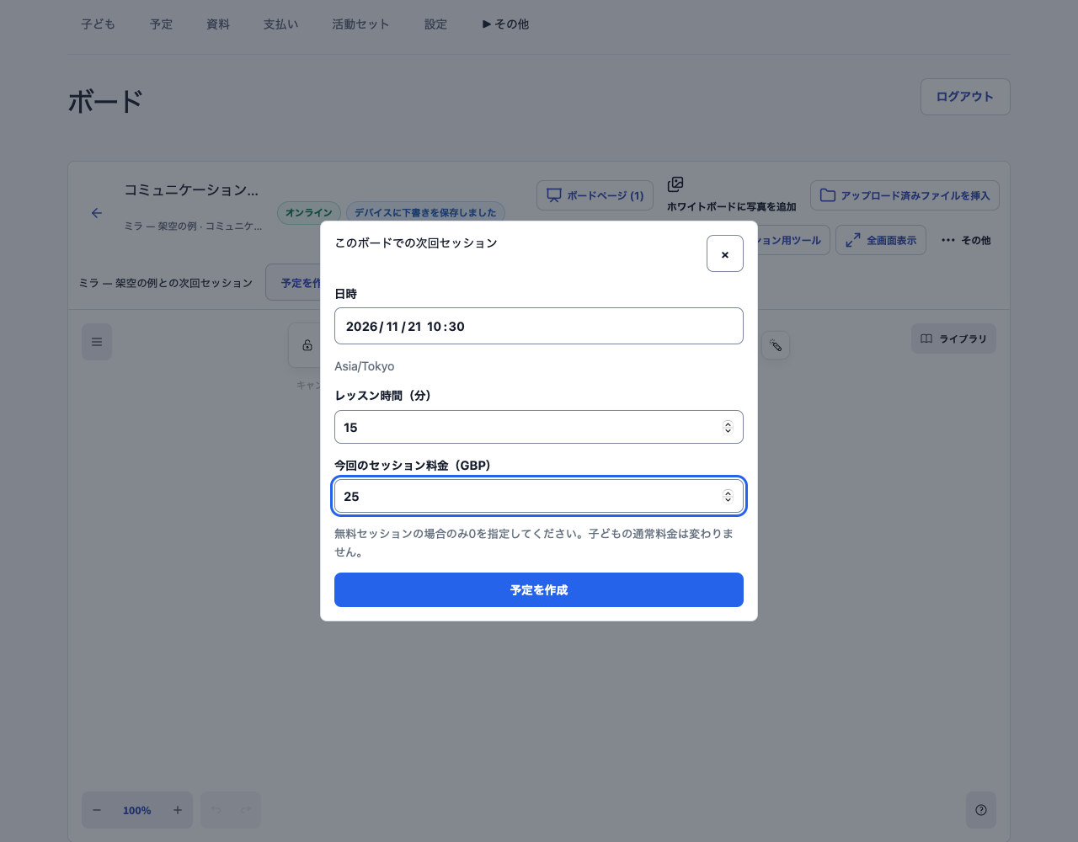Click the 全画面表示 fullscreen button
The image size is (1078, 842).
pyautogui.click(x=881, y=240)
